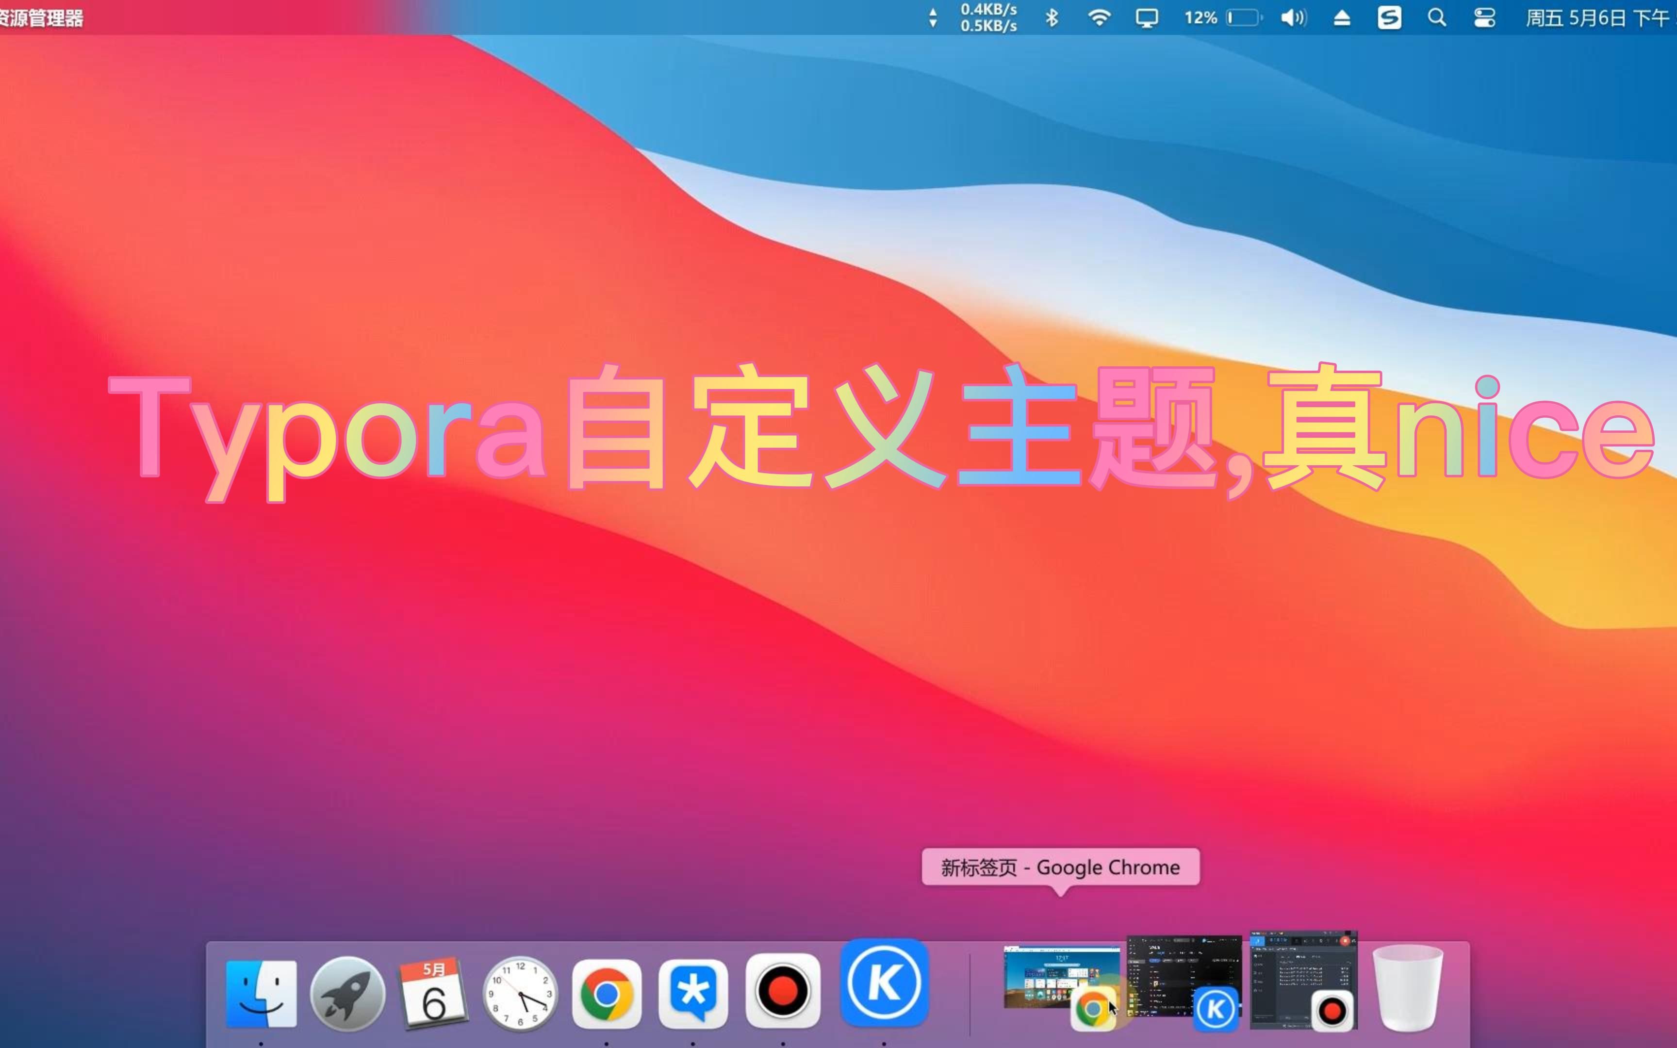This screenshot has width=1677, height=1048.
Task: Click the display icon in menu bar
Action: 1147,18
